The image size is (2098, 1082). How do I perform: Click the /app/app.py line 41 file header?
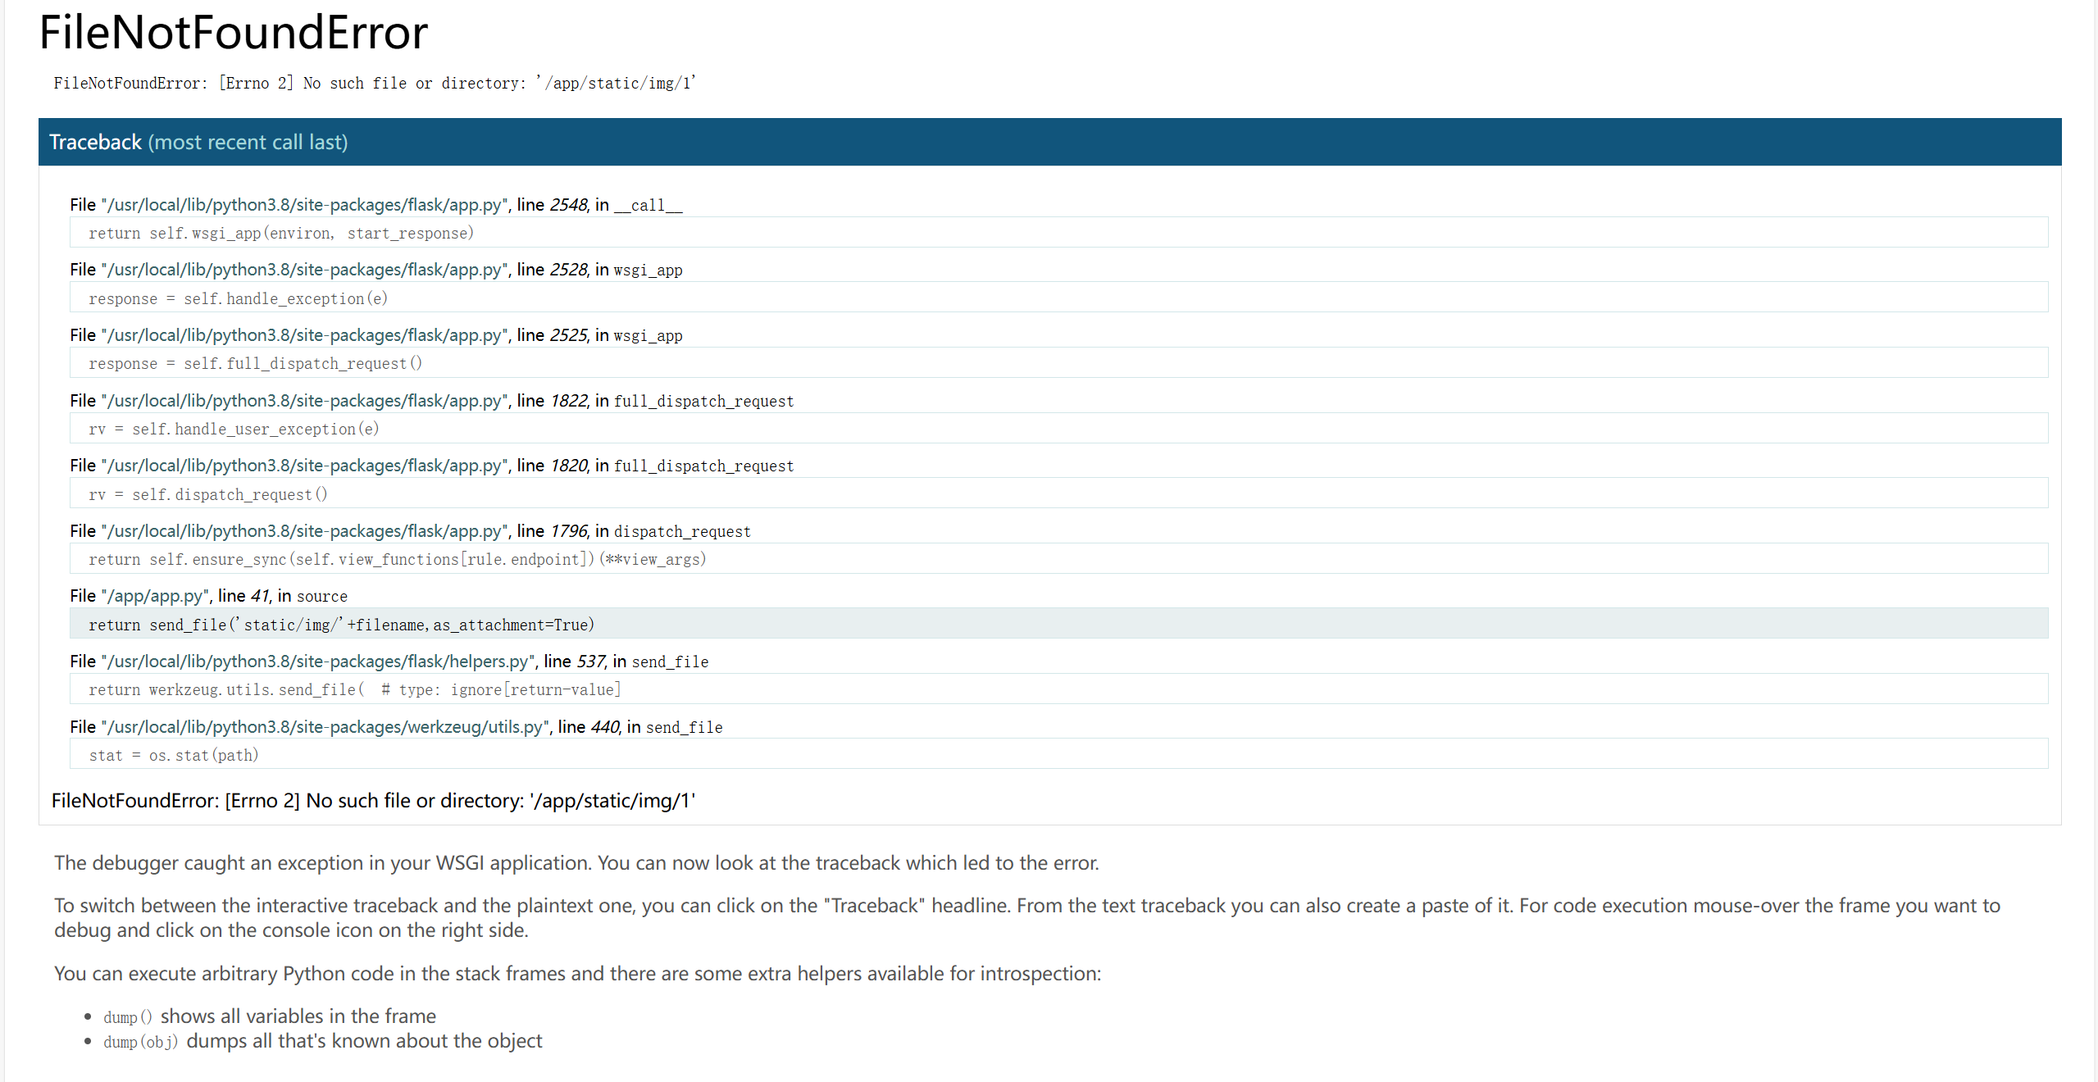point(208,596)
